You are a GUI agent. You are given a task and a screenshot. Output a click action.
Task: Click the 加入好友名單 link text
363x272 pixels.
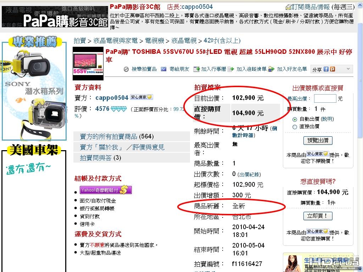pos(292,69)
